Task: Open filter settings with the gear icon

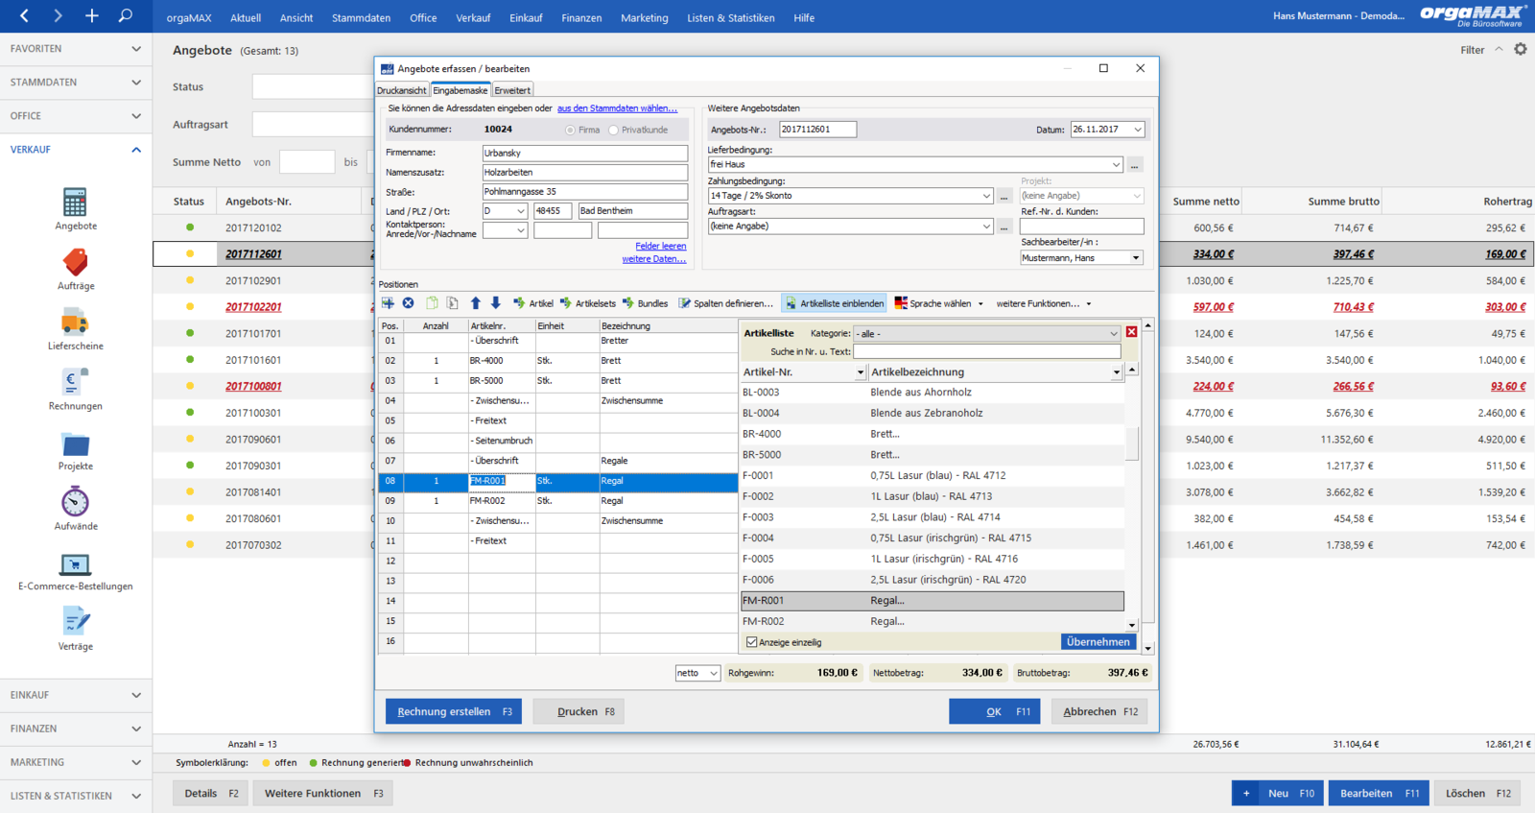Action: pyautogui.click(x=1521, y=49)
